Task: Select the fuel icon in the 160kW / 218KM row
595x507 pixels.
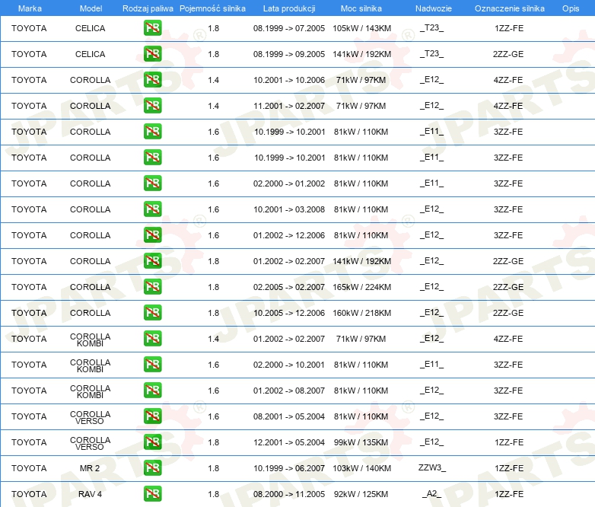Action: tap(152, 313)
